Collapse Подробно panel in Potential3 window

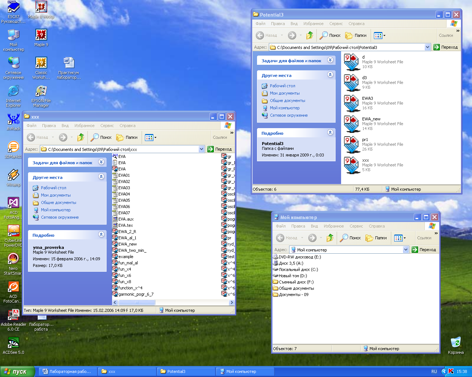pos(330,133)
